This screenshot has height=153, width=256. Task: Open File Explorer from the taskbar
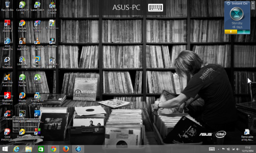pyautogui.click(x=28, y=149)
